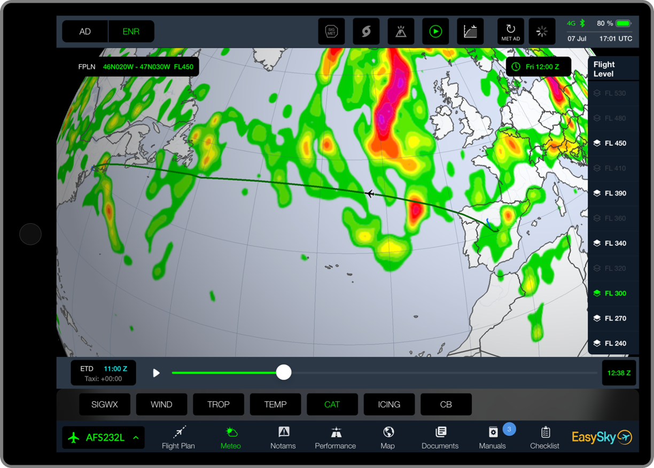
Task: Select the aircraft marker on the route
Action: coord(369,193)
